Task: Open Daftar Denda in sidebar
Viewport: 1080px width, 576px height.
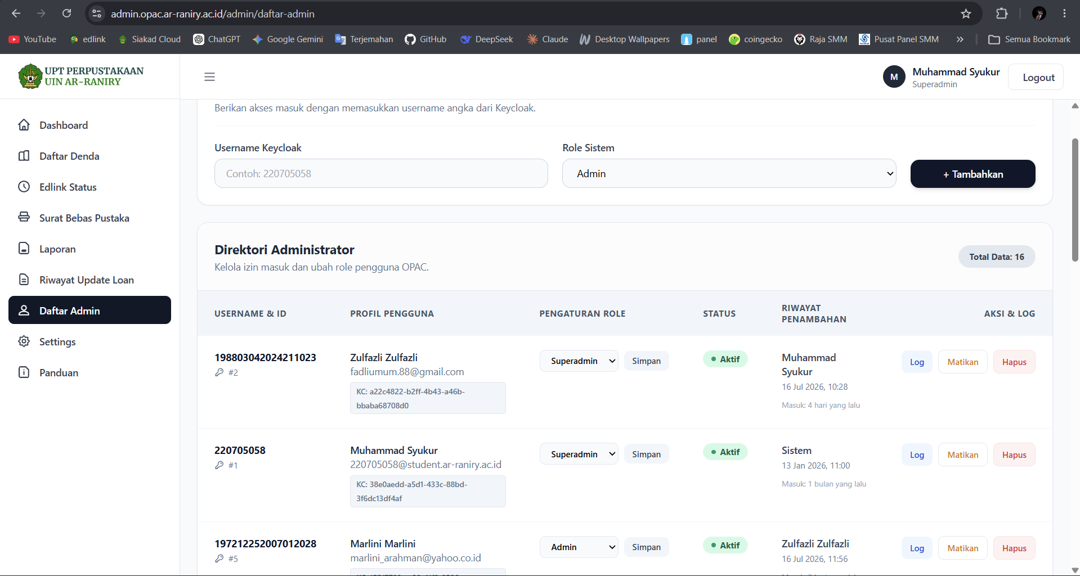Action: point(89,156)
